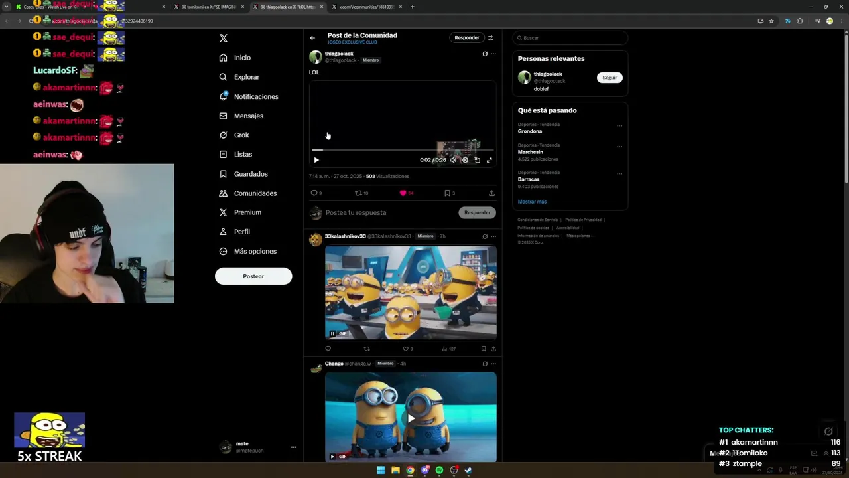
Task: Play the Chango minions GIF
Action: (x=411, y=418)
